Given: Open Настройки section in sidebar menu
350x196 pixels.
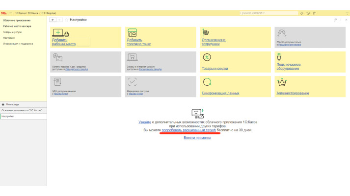Looking at the screenshot, I should (x=9, y=38).
